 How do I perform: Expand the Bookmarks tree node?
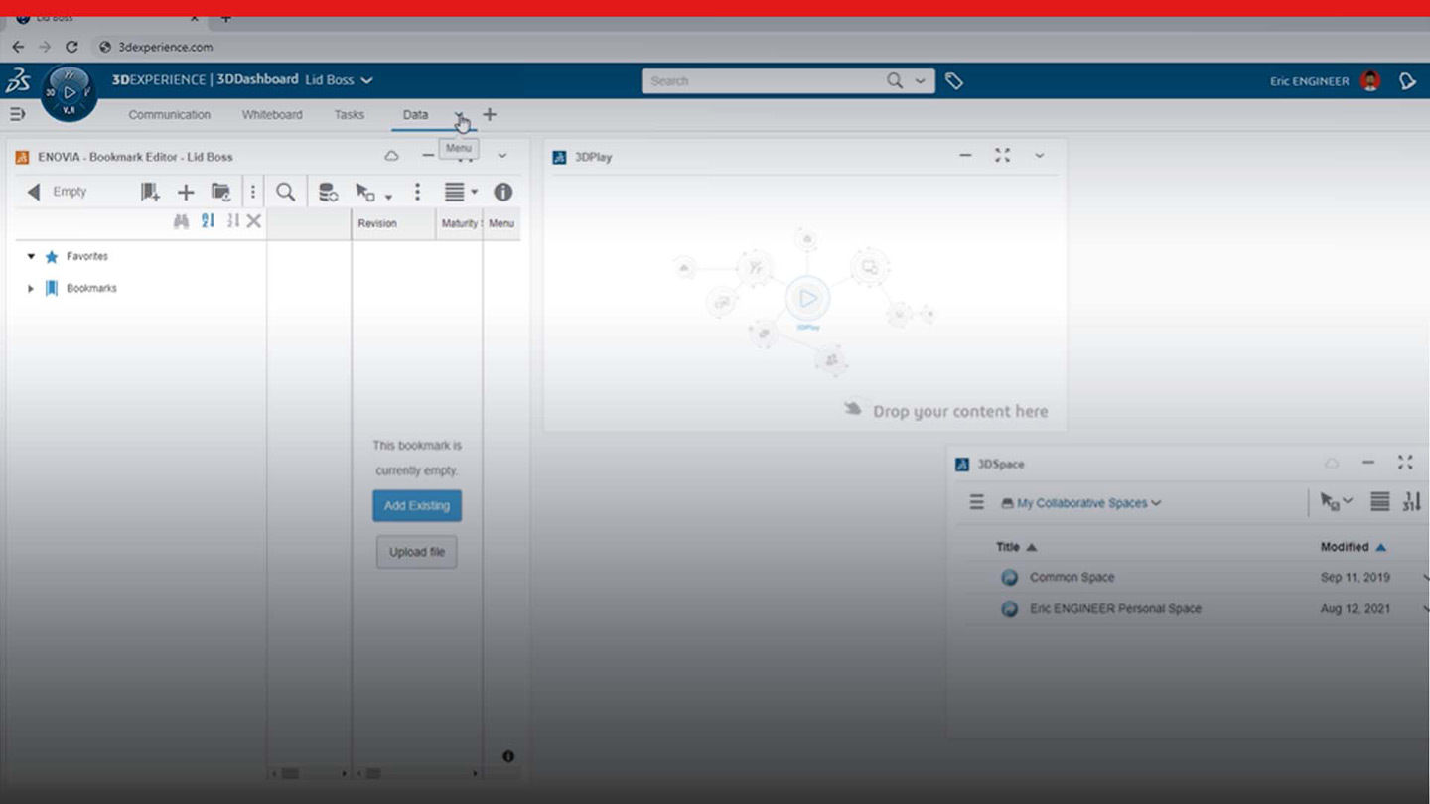point(31,288)
